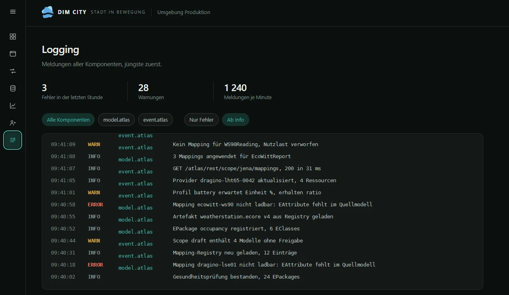Open the line chart icon in sidebar
509x295 pixels.
click(x=13, y=106)
